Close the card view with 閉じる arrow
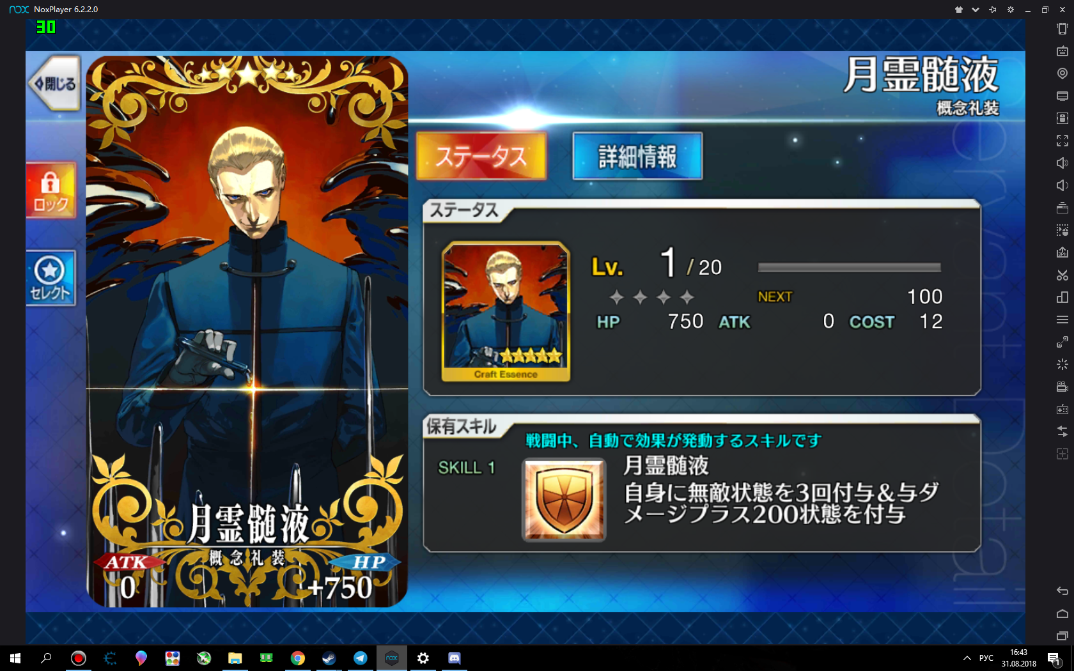This screenshot has height=671, width=1074. 55,83
